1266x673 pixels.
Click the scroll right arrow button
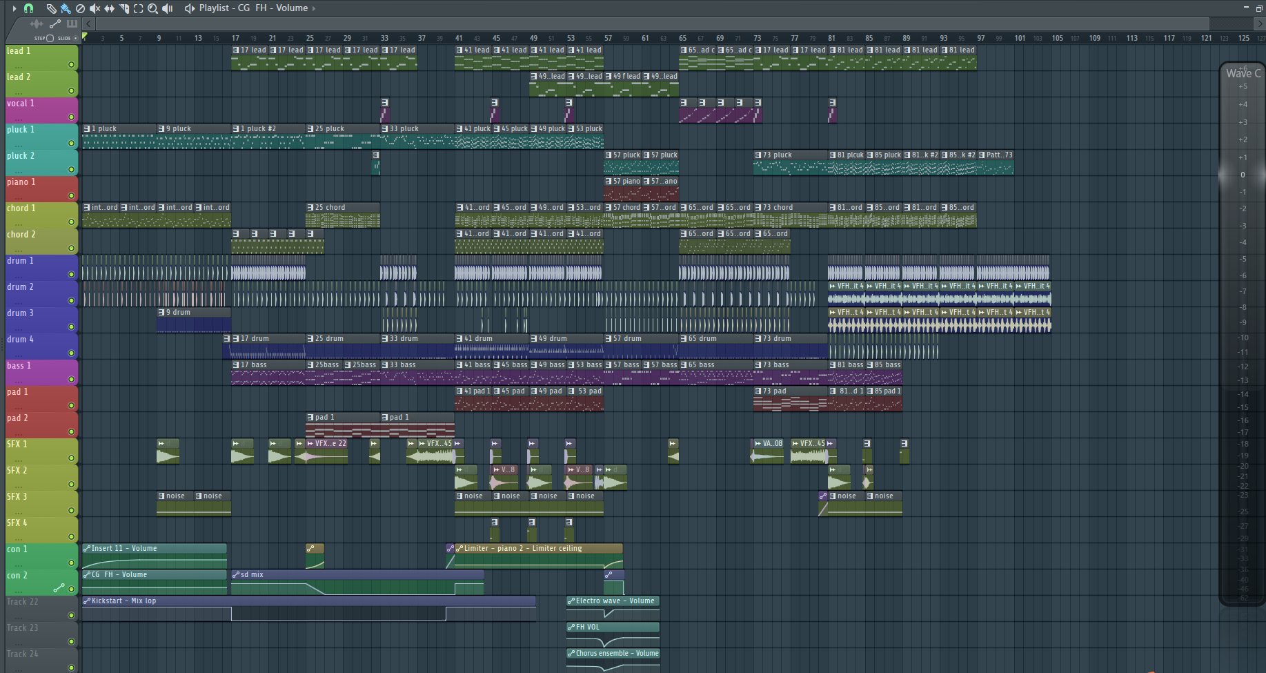point(1259,23)
